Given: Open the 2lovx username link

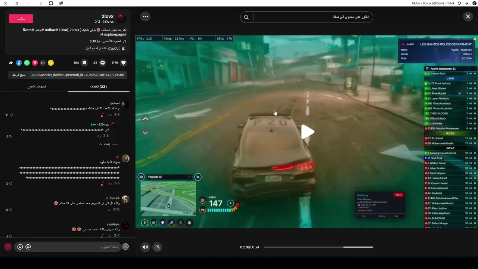Looking at the screenshot, I should point(108,16).
